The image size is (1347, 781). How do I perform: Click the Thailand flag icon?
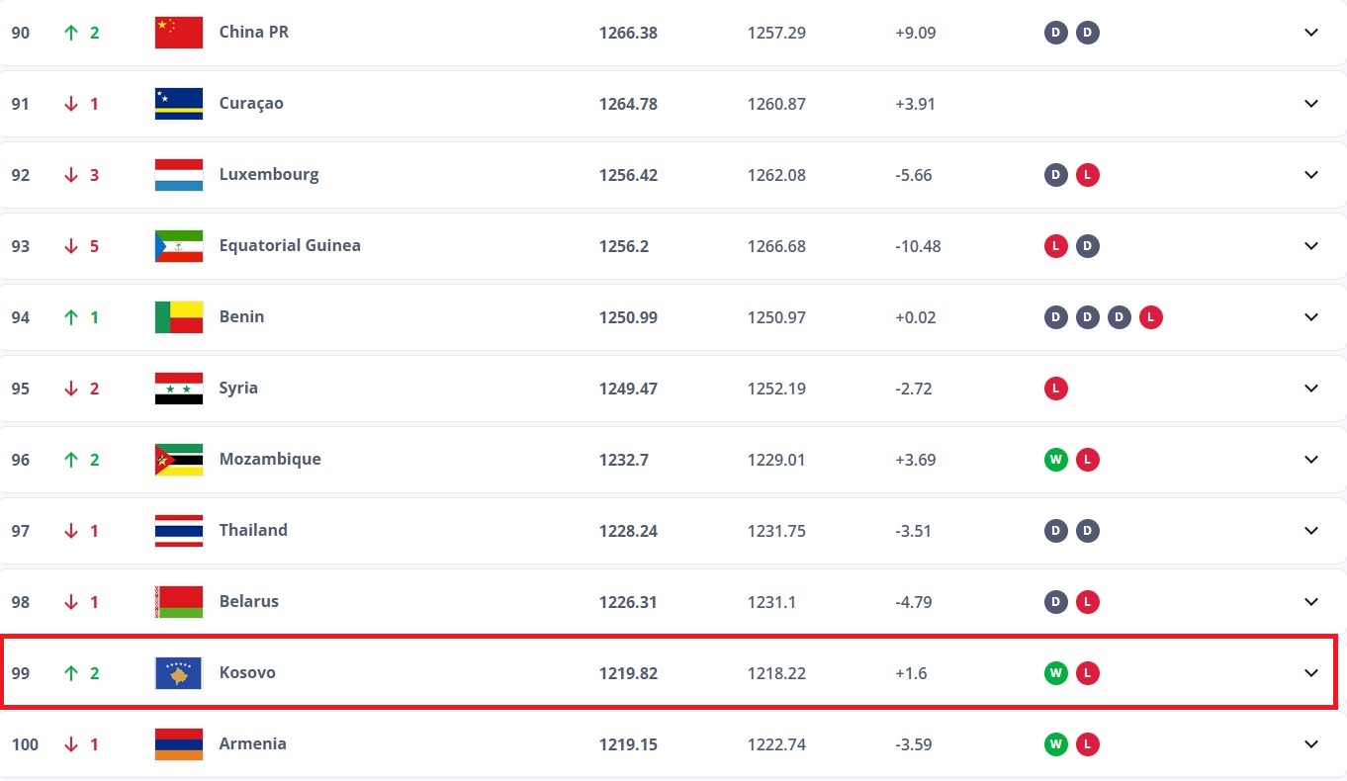coord(179,531)
